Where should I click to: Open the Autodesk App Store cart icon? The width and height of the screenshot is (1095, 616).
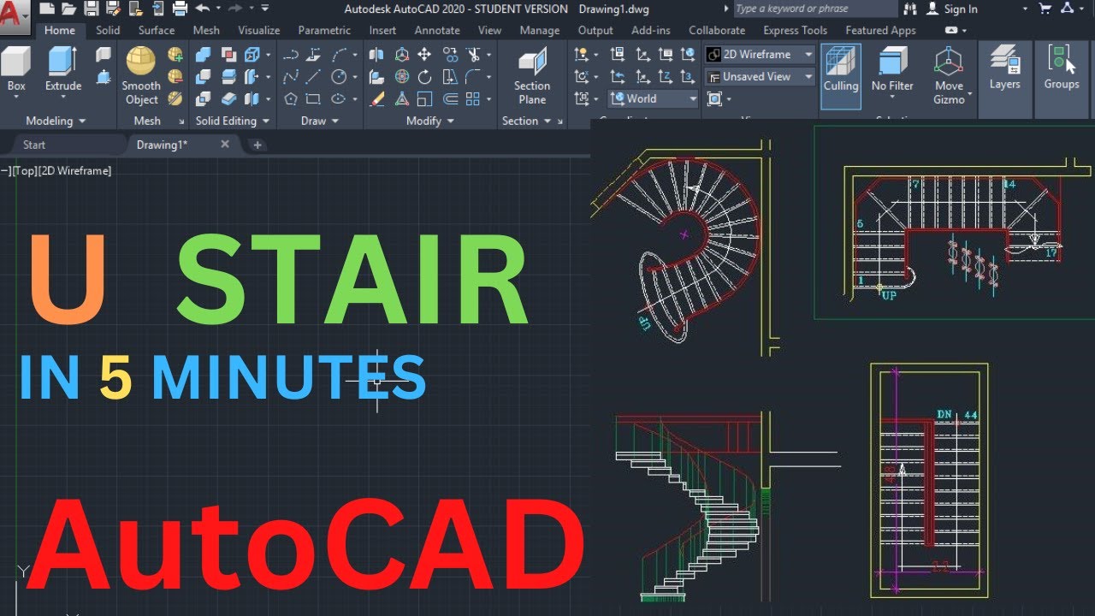[1045, 9]
